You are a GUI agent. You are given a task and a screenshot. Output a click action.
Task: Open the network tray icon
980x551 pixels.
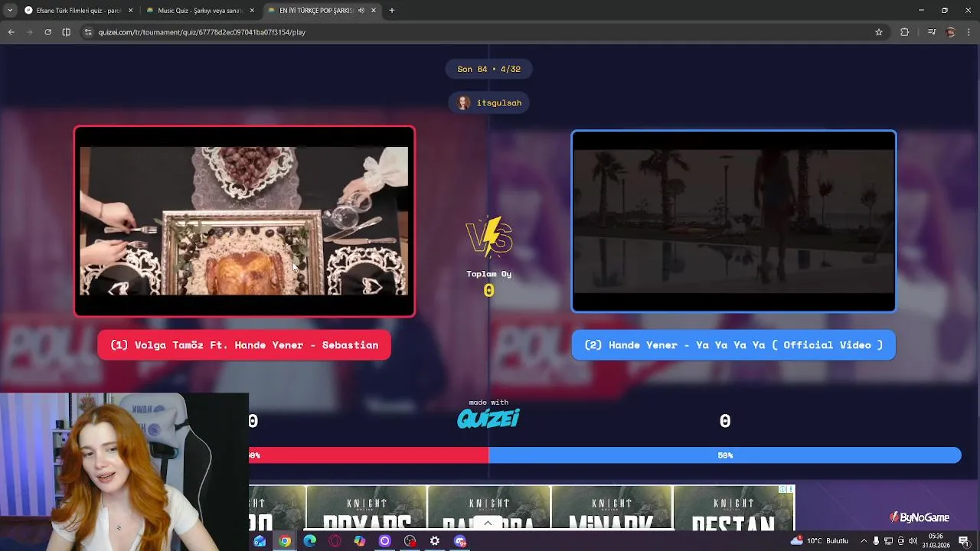888,541
